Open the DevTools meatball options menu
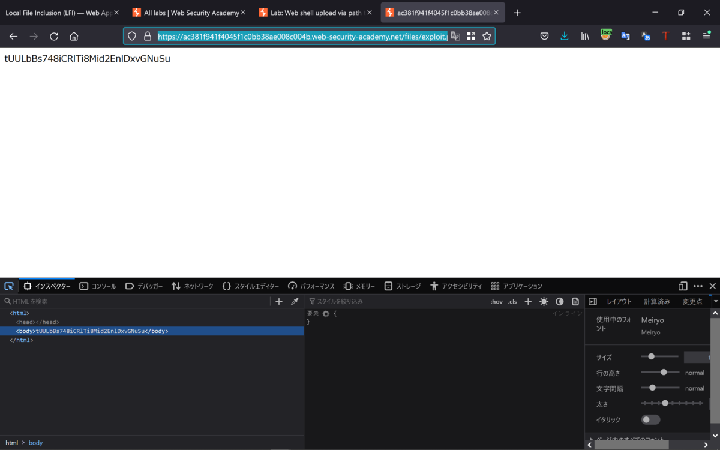The width and height of the screenshot is (720, 450). coord(698,286)
